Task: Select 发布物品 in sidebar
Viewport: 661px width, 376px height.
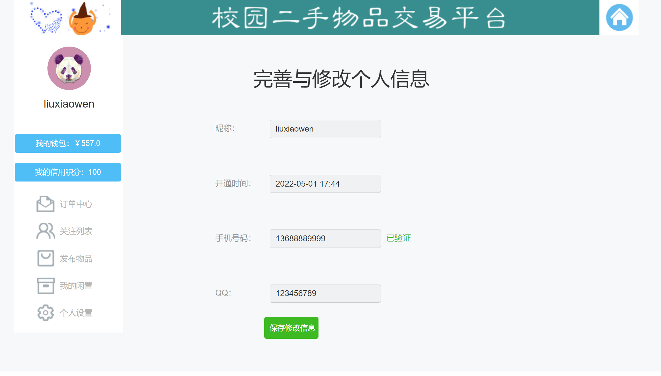Action: tap(76, 259)
